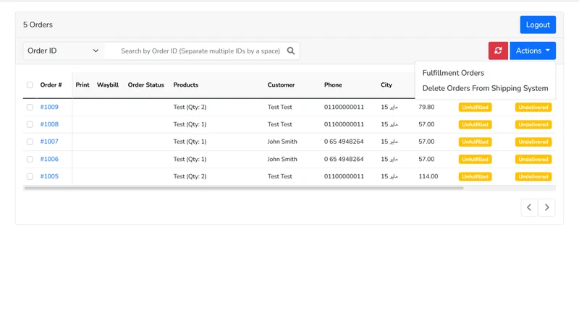Check the box for order #1009
The width and height of the screenshot is (579, 325).
30,107
